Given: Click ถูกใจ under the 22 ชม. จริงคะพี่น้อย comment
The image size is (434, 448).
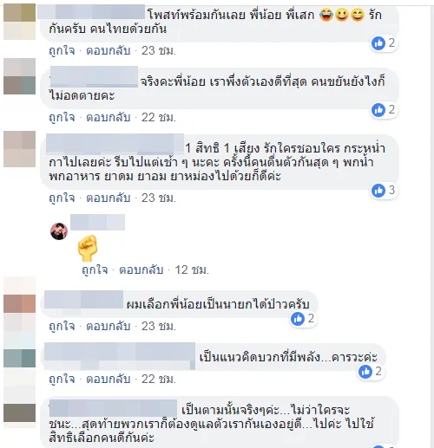Looking at the screenshot, I should pyautogui.click(x=62, y=117).
